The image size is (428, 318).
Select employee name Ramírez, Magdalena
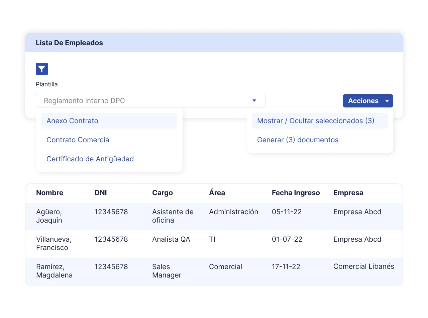[x=54, y=271]
